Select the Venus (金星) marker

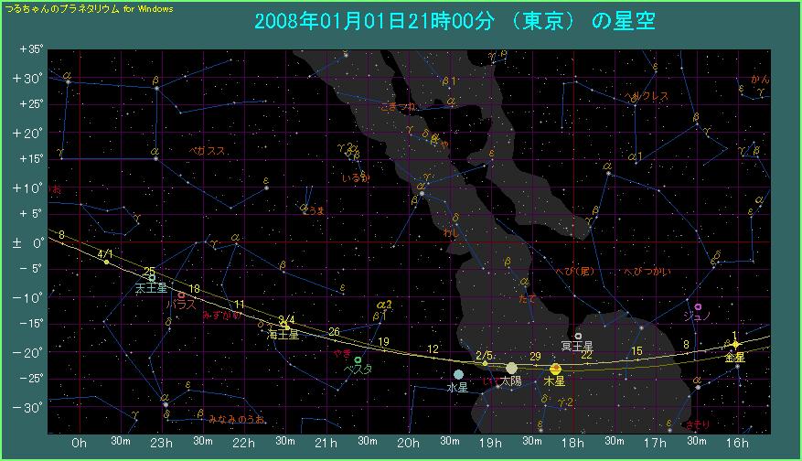point(735,345)
